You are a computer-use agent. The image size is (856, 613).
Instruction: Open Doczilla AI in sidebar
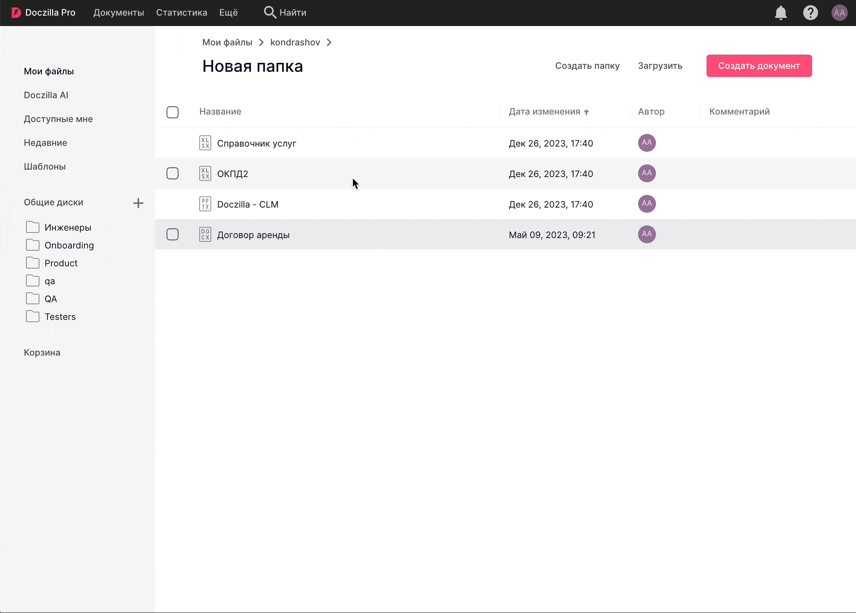(46, 95)
